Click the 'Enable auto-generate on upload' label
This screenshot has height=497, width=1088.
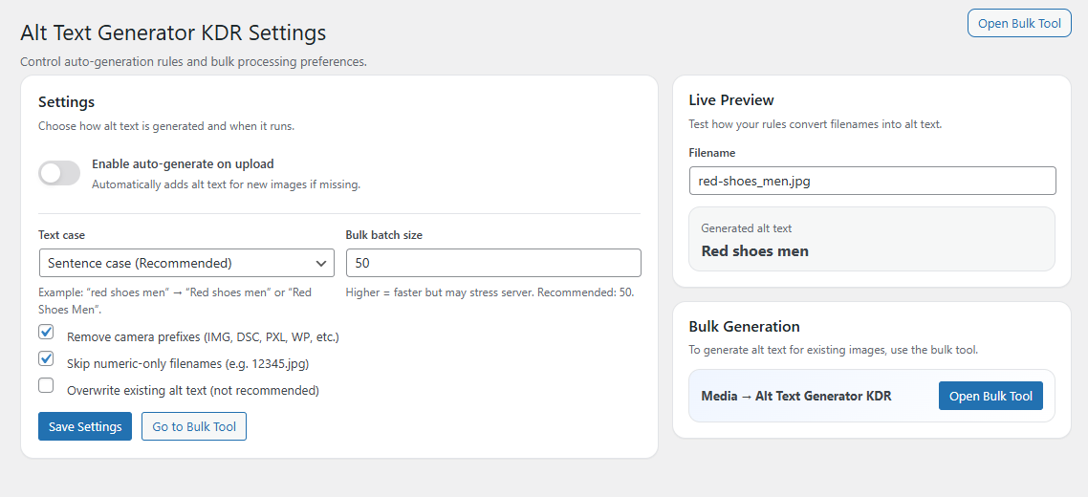[183, 164]
